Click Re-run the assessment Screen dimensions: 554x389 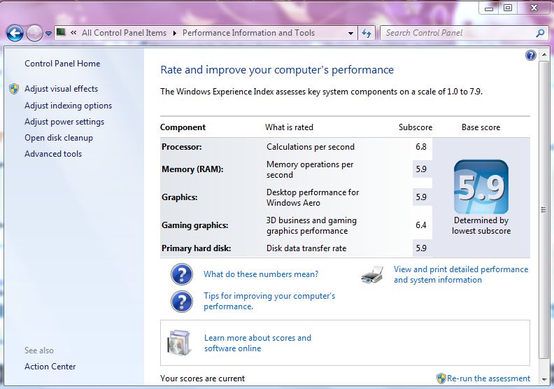(x=488, y=379)
